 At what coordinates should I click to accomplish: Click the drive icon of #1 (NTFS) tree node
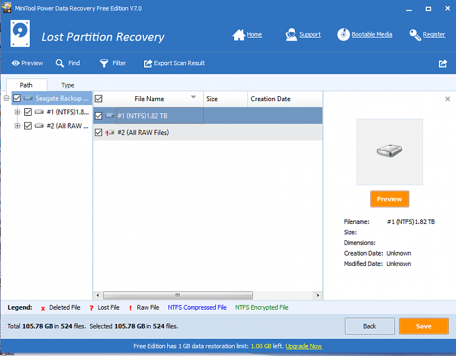pos(40,112)
